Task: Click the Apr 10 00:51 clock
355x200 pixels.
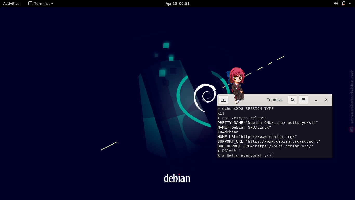Action: pos(177,4)
